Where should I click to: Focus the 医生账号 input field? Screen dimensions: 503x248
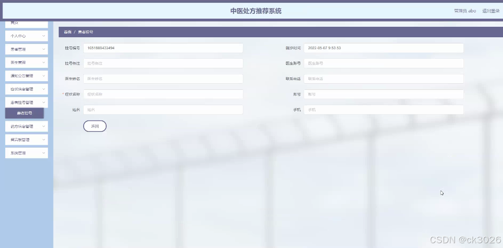[383, 64]
